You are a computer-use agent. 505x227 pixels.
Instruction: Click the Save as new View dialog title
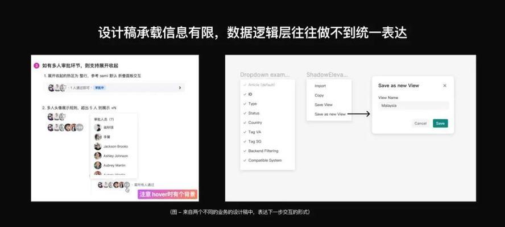pos(399,86)
